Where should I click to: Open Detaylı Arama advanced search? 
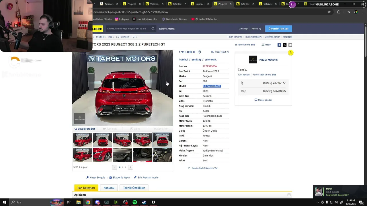[x=167, y=29]
